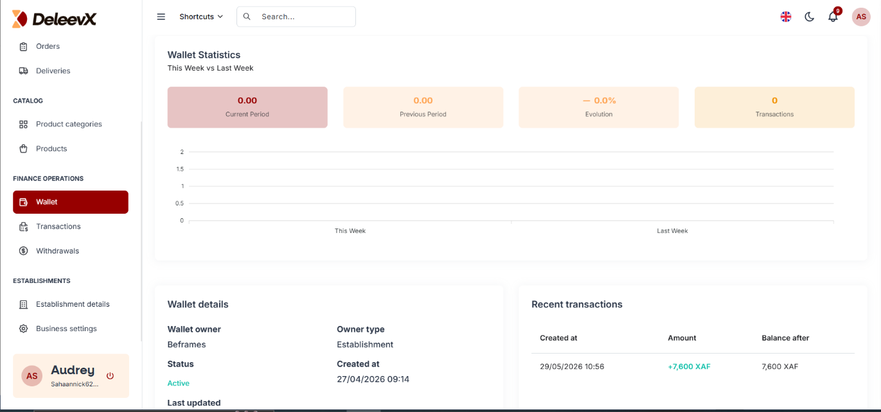881x412 pixels.
Task: Click the '27/04/2026 09:14' created date
Action: coord(373,379)
